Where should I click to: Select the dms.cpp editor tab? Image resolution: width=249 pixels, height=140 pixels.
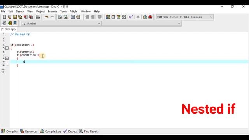pyautogui.click(x=9, y=29)
